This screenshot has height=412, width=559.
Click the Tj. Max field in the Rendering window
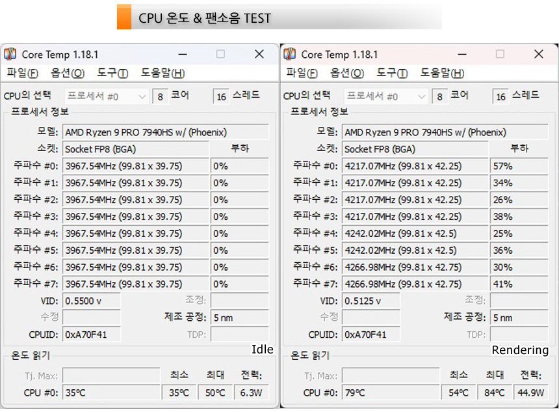[x=391, y=376]
